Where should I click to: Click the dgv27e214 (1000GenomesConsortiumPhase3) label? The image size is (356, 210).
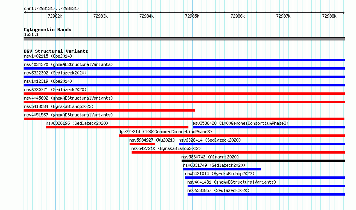(x=165, y=132)
